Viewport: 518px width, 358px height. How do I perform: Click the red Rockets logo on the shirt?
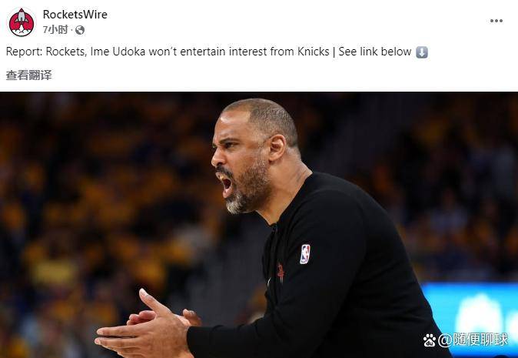click(281, 273)
